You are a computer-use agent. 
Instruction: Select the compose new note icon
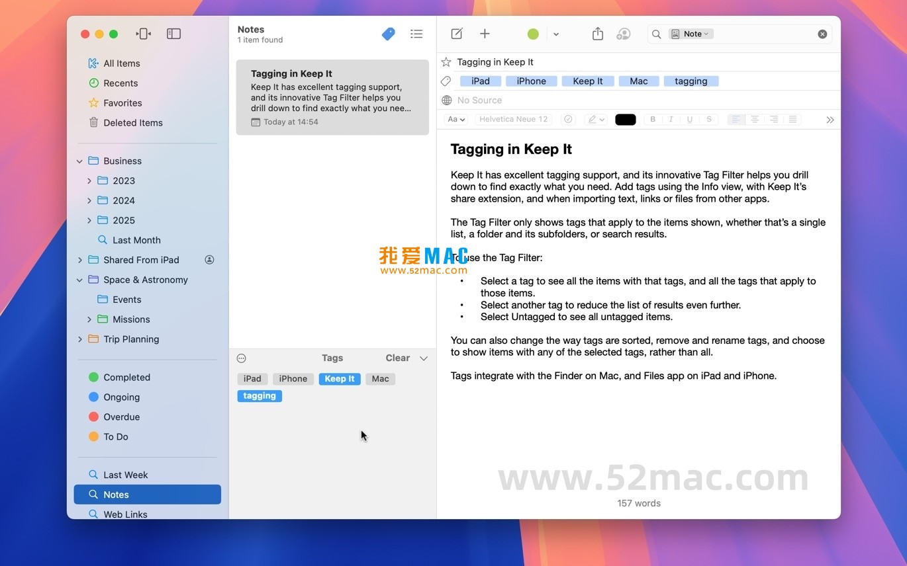tap(456, 33)
